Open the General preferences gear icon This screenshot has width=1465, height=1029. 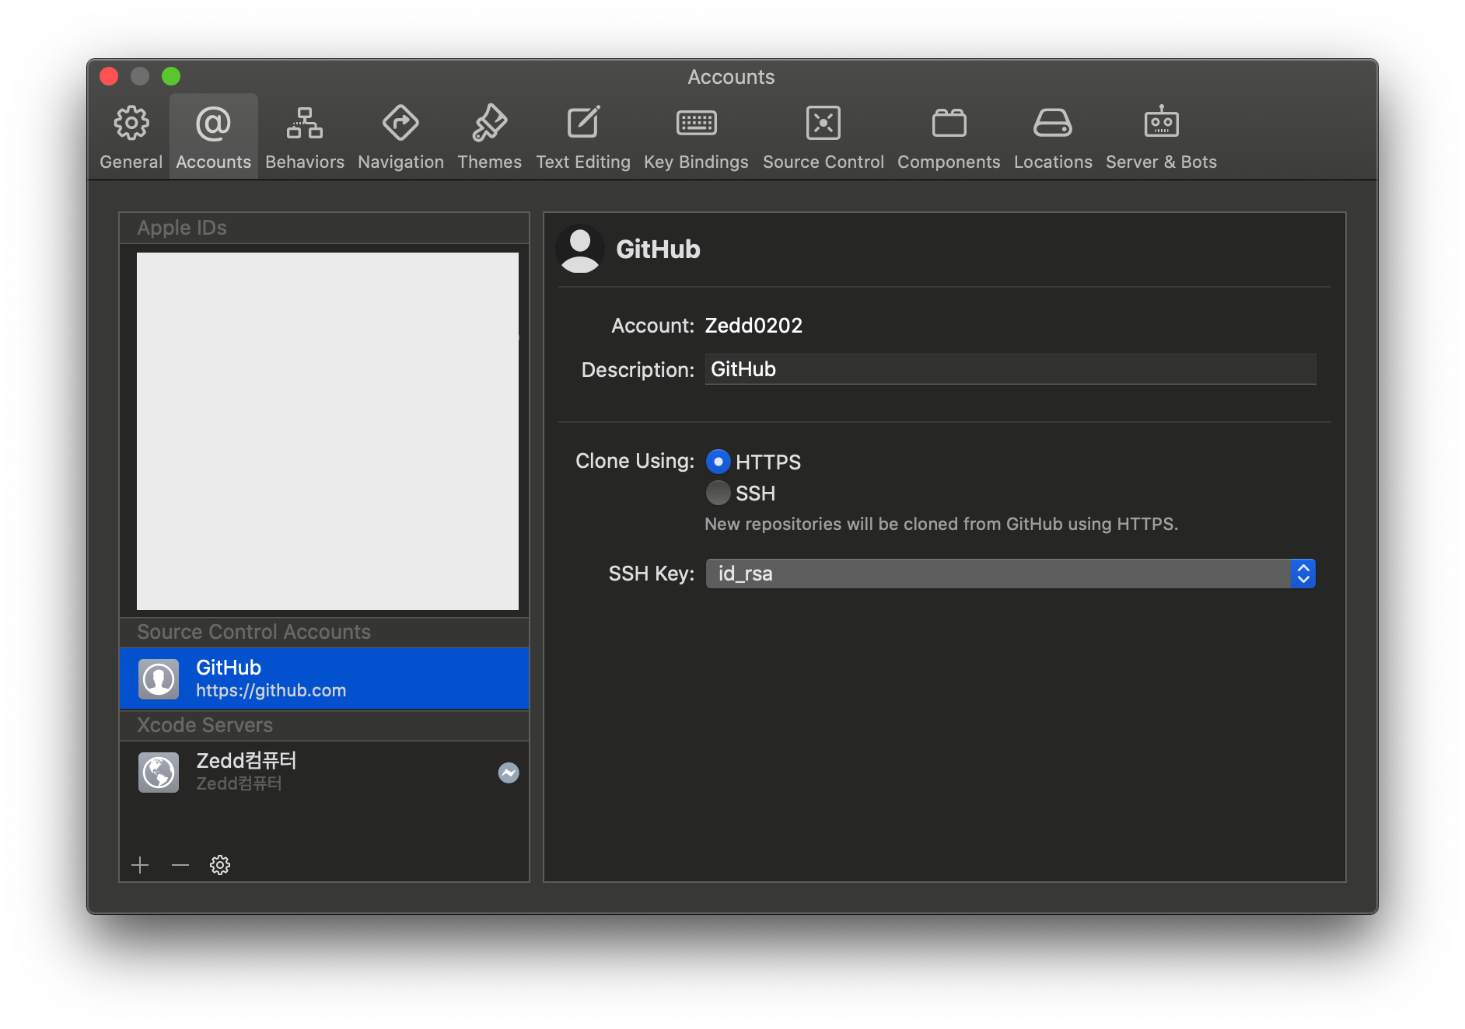point(131,123)
